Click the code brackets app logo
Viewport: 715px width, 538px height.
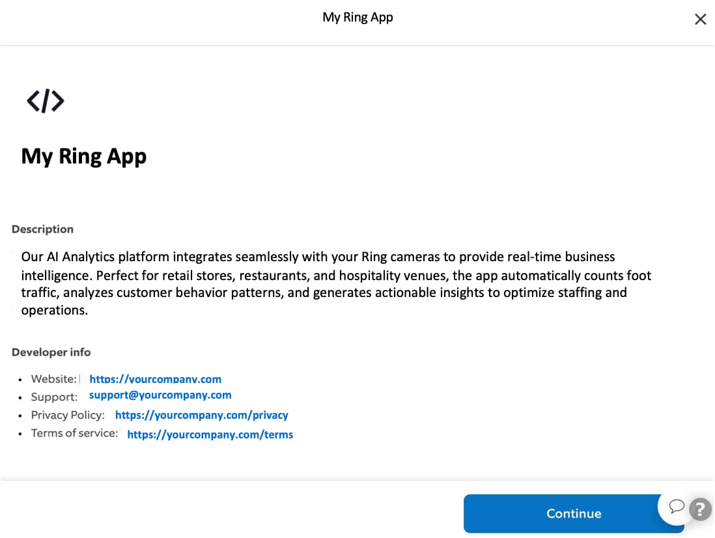(x=46, y=101)
